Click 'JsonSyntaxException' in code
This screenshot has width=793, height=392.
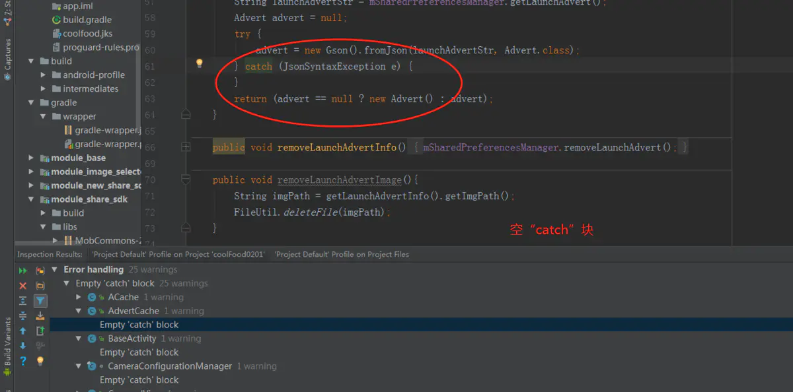tap(334, 67)
